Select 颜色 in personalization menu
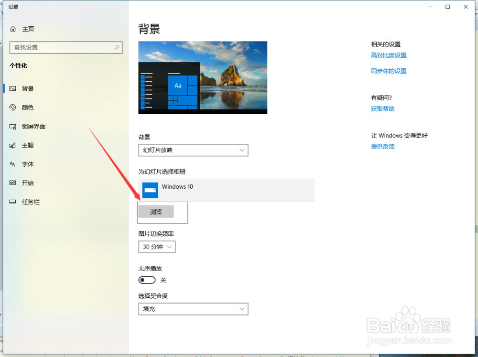Viewport: 478px width, 357px height. tap(28, 108)
